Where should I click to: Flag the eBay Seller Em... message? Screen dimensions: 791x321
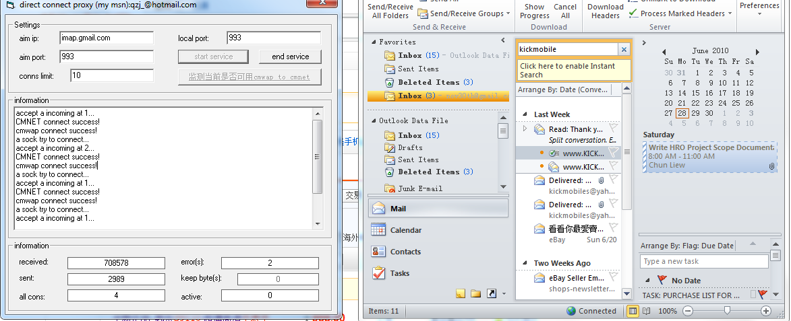(x=614, y=276)
